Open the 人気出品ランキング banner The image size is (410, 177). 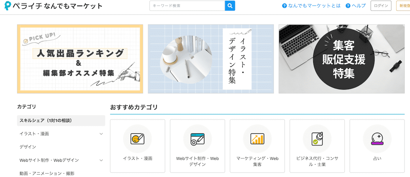(x=80, y=59)
